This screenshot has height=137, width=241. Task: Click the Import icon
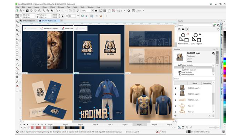[x=70, y=11]
